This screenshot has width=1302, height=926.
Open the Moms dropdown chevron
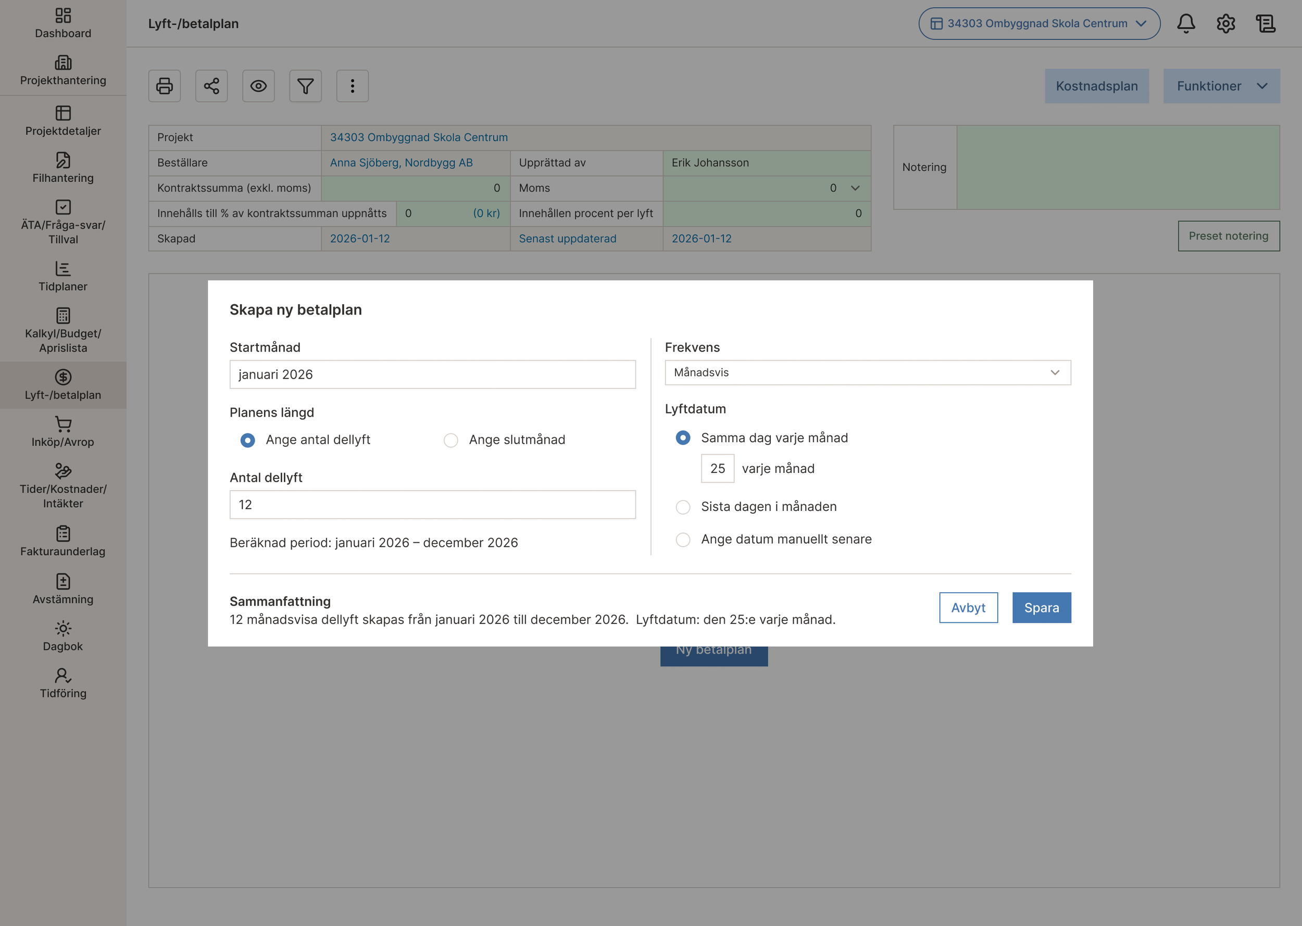click(855, 188)
